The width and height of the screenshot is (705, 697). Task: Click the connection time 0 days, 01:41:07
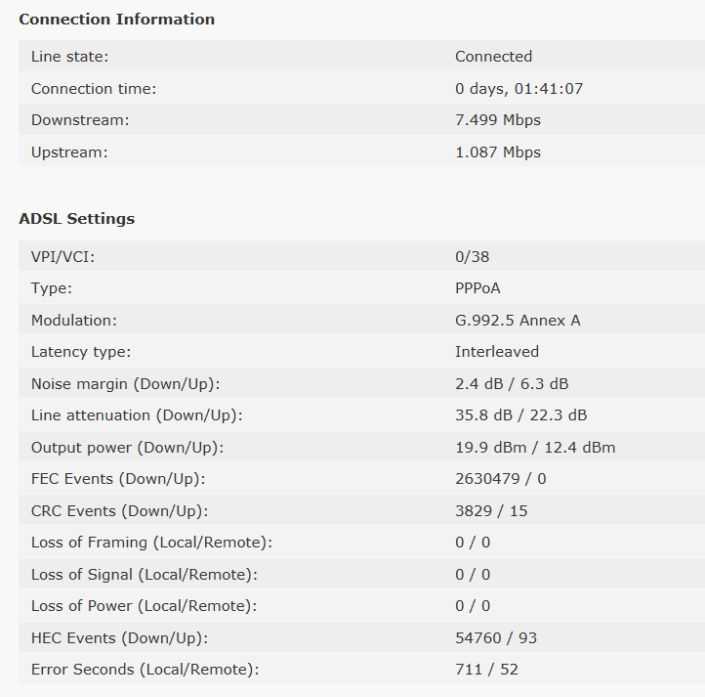(x=518, y=89)
